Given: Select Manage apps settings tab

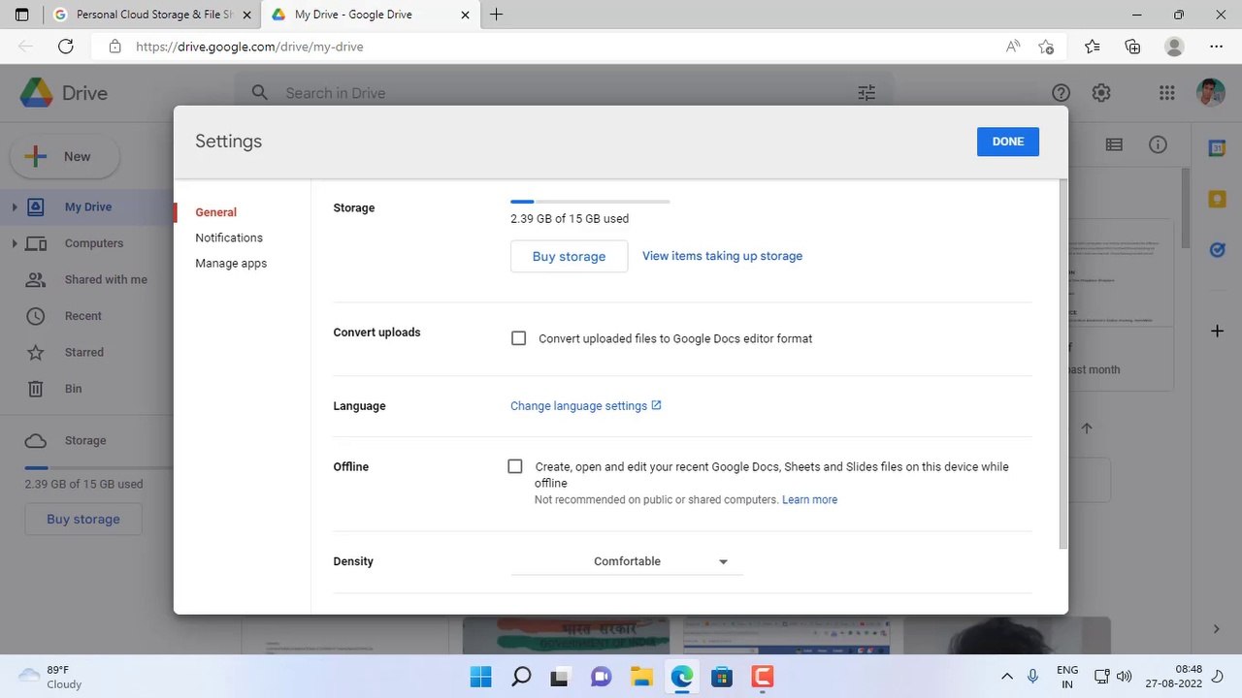Looking at the screenshot, I should pos(231,263).
